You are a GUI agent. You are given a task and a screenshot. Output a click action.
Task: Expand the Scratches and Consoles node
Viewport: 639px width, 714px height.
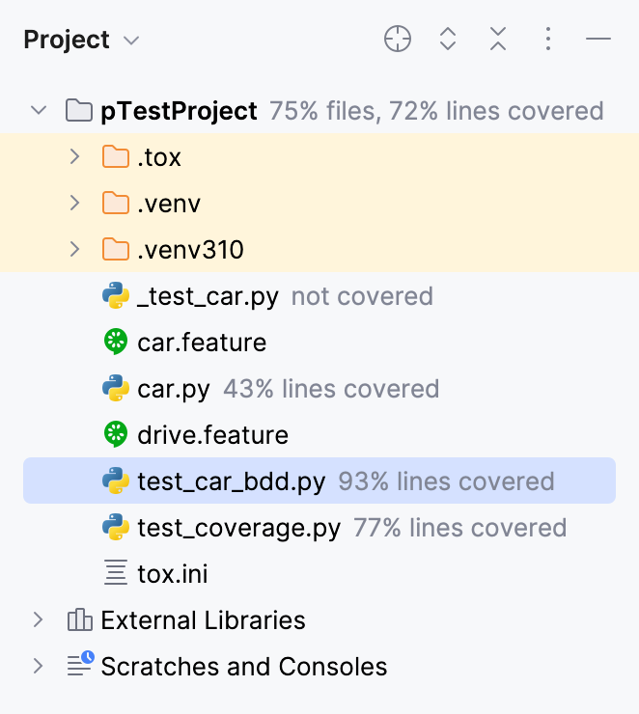coord(39,667)
